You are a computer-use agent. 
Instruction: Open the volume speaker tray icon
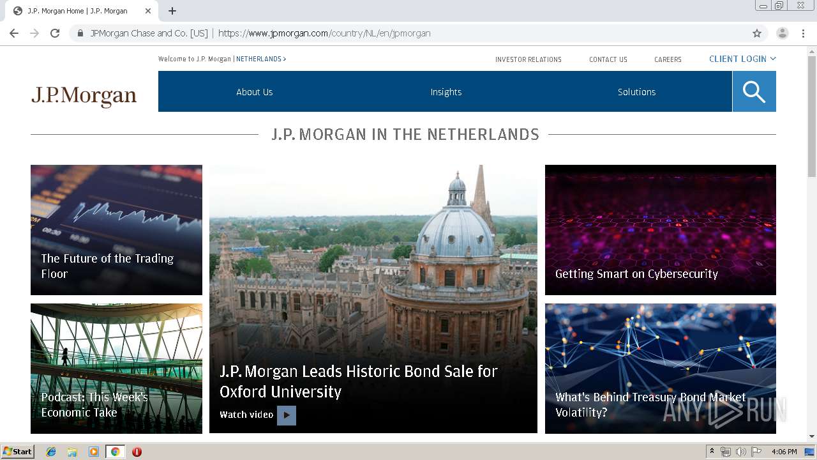pos(741,452)
